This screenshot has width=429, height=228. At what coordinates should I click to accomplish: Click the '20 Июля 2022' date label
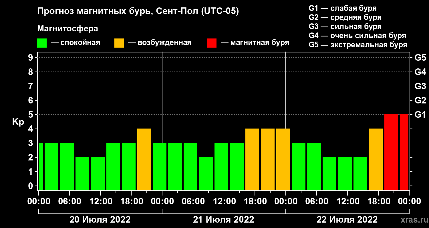pyautogui.click(x=100, y=220)
